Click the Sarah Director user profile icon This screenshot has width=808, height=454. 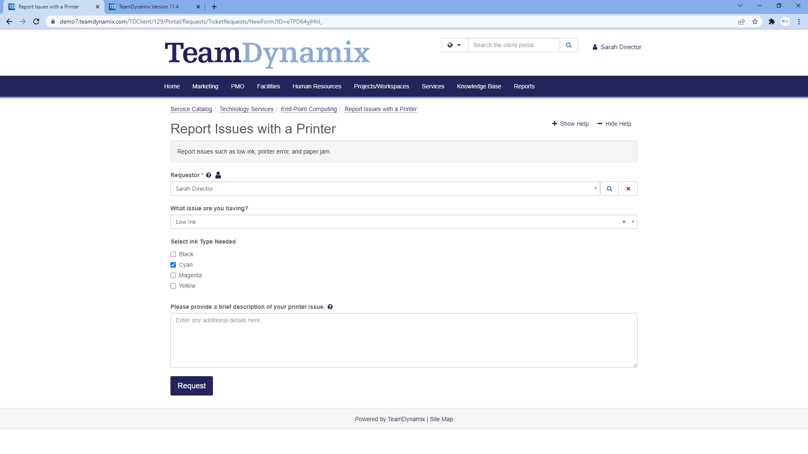[x=595, y=47]
